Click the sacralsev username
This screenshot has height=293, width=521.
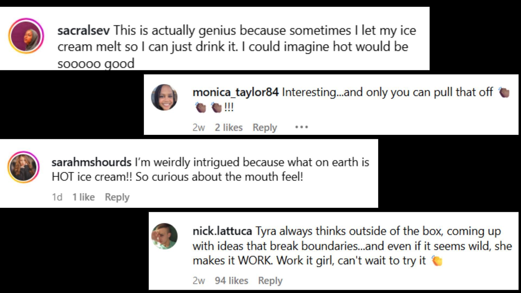pos(84,30)
